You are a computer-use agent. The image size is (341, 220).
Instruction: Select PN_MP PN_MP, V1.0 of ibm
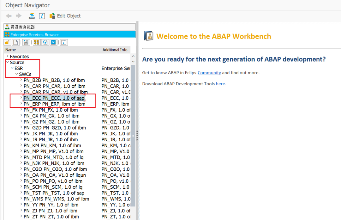(x=53, y=151)
